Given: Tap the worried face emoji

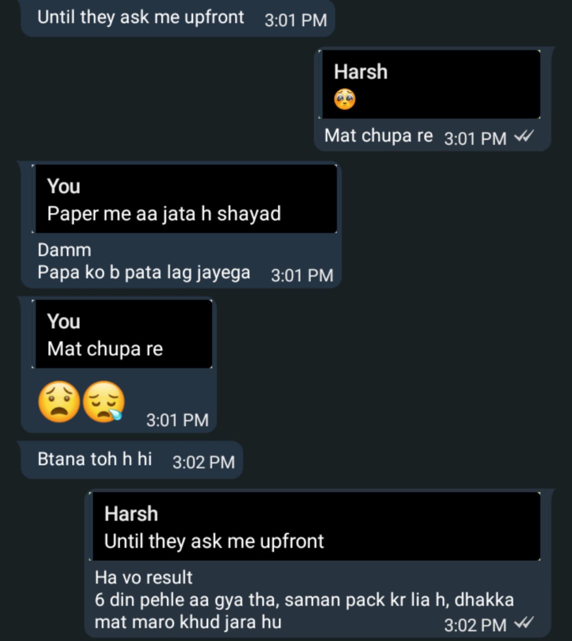Looking at the screenshot, I should (59, 402).
